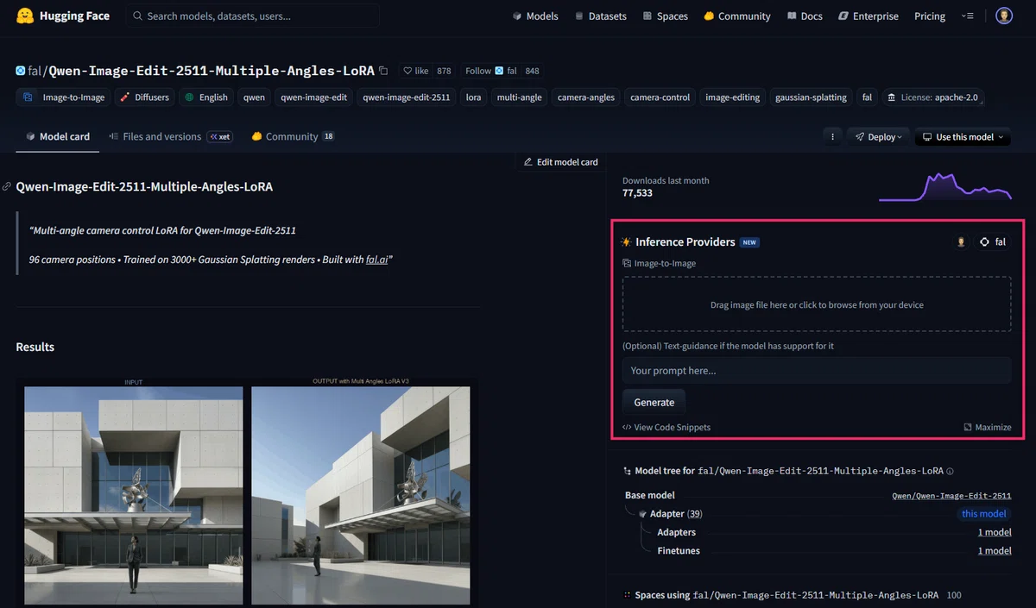The width and height of the screenshot is (1036, 608).
Task: Click the Generate button
Action: coord(654,402)
